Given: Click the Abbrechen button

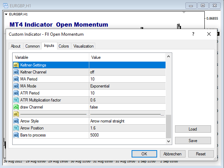Looking at the screenshot, I should point(173,154).
